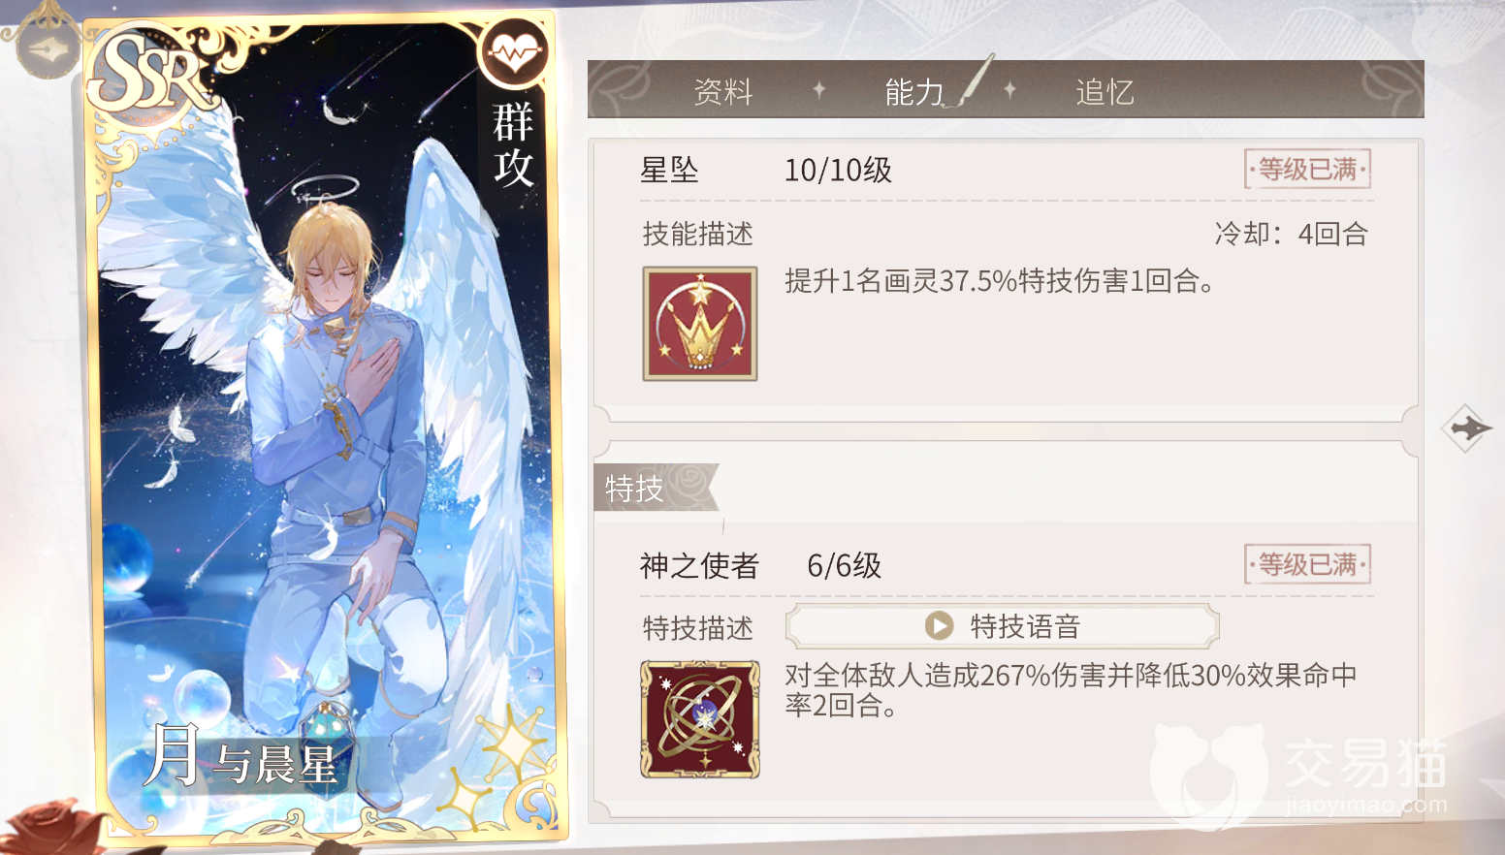Viewport: 1505px width, 855px height.
Task: Click the 星坠 10/10级 skill name
Action: [765, 171]
